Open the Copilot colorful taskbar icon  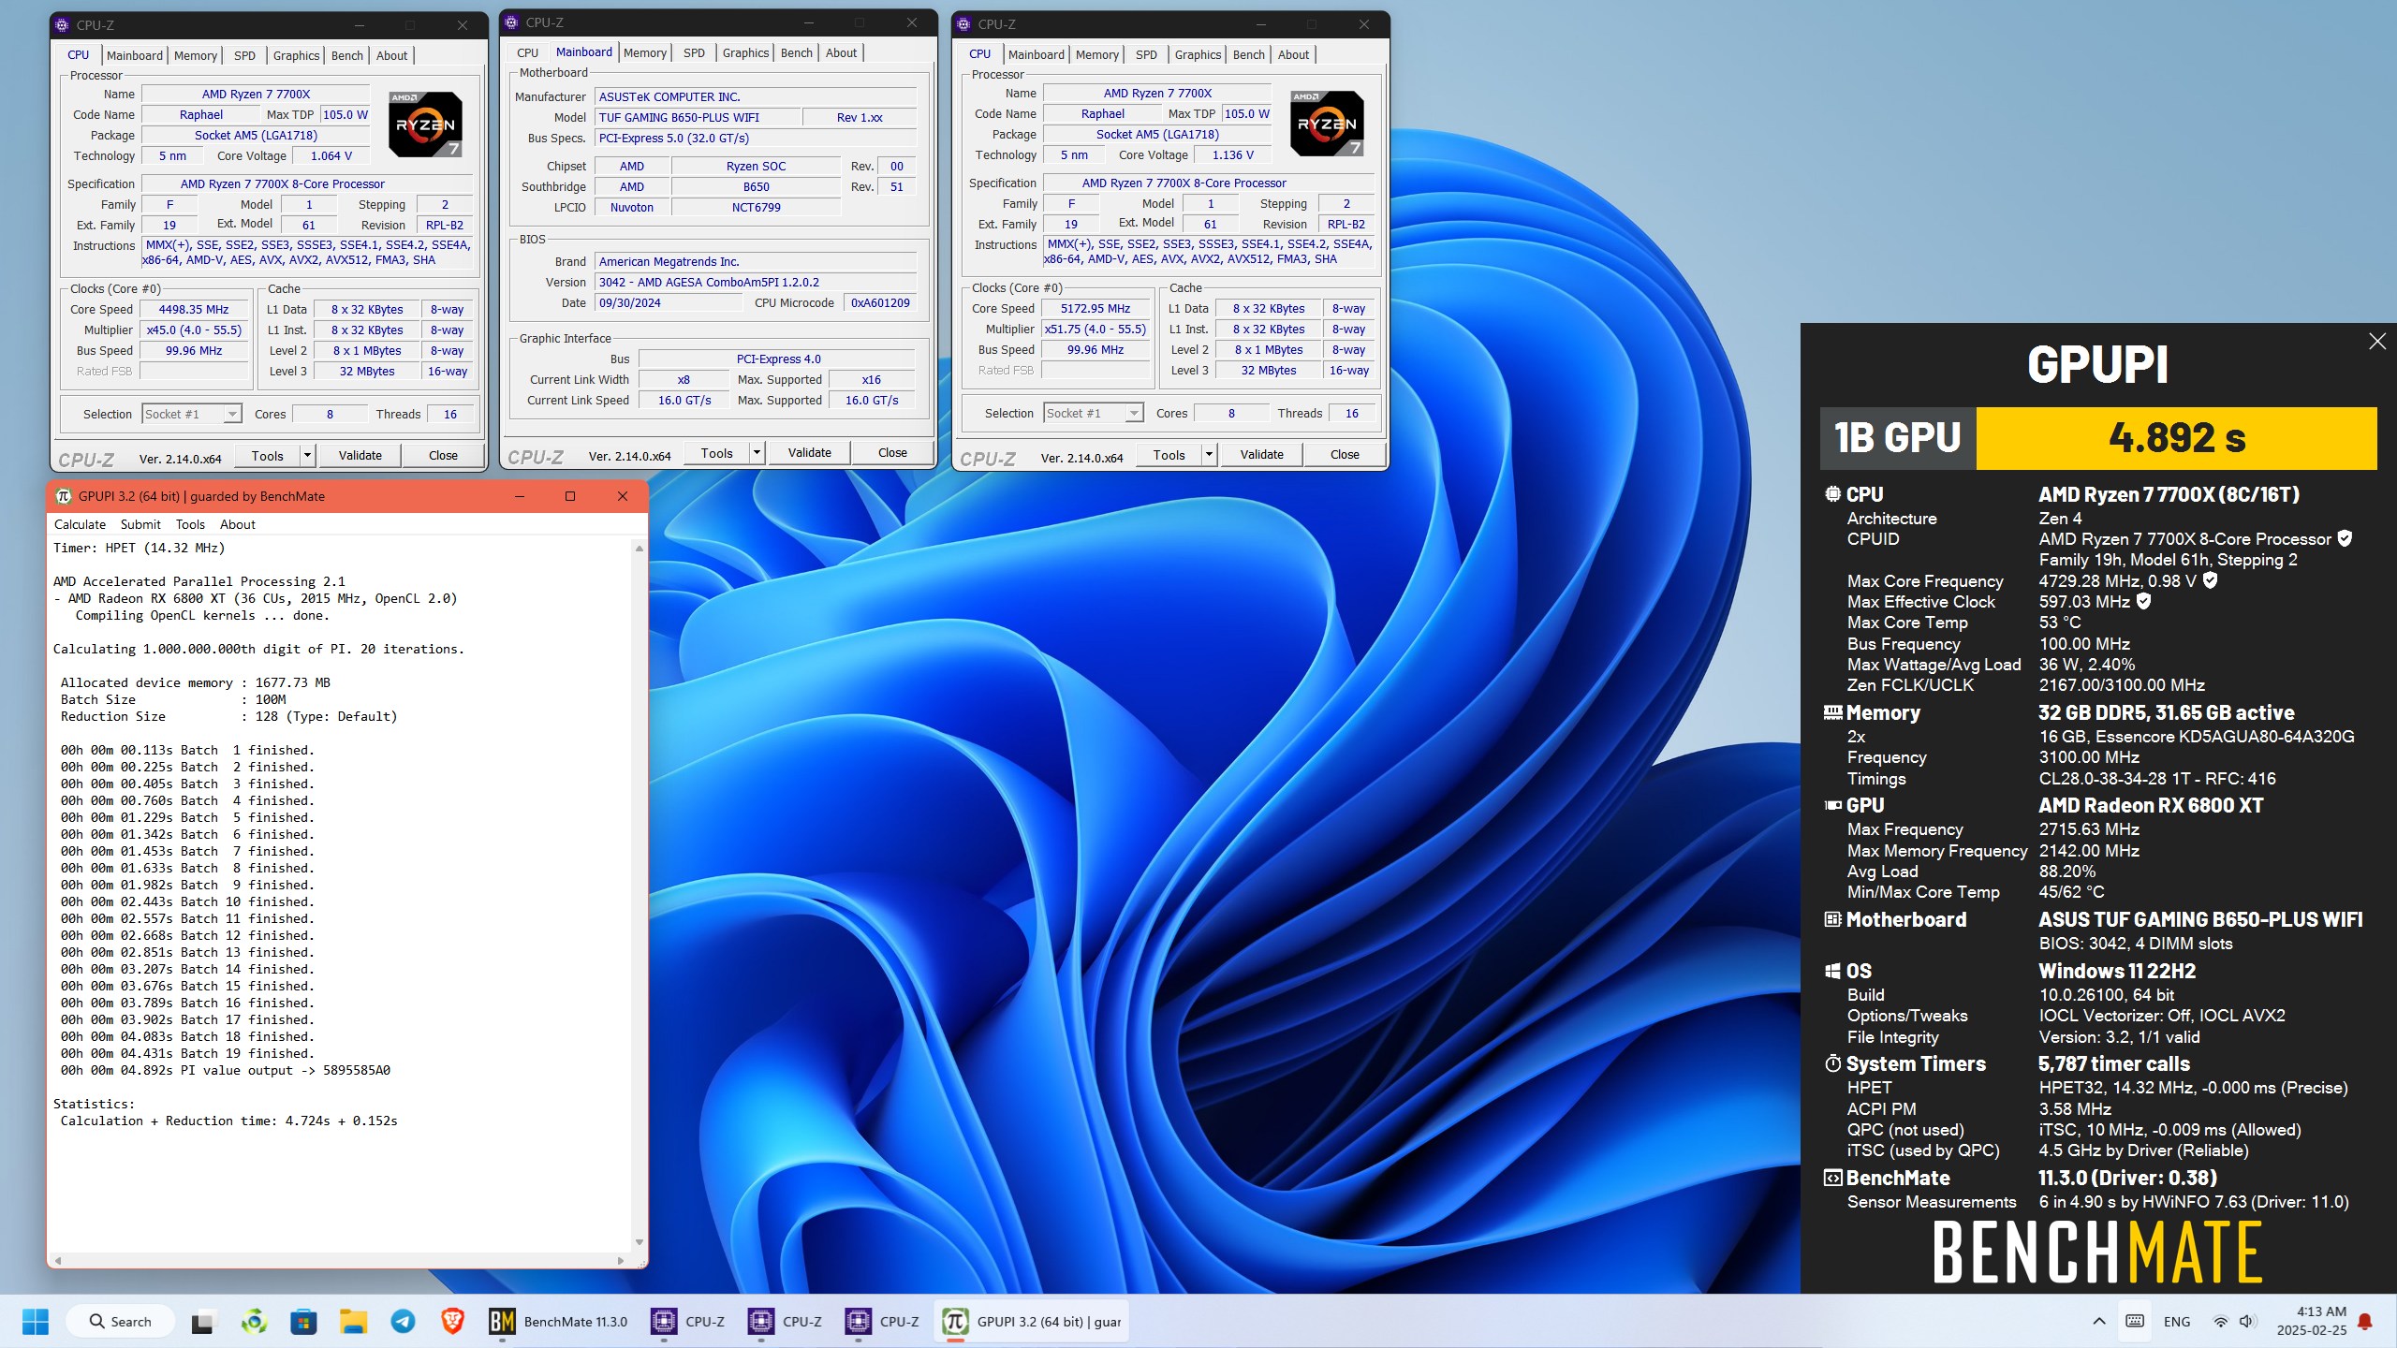click(254, 1322)
